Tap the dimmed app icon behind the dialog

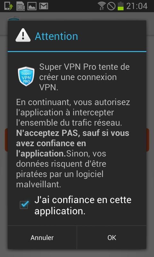pos(14,18)
